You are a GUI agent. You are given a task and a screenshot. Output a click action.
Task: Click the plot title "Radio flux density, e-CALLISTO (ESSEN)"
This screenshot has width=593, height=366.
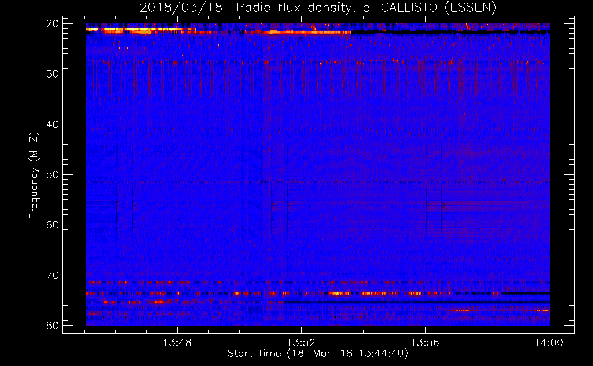(x=366, y=8)
